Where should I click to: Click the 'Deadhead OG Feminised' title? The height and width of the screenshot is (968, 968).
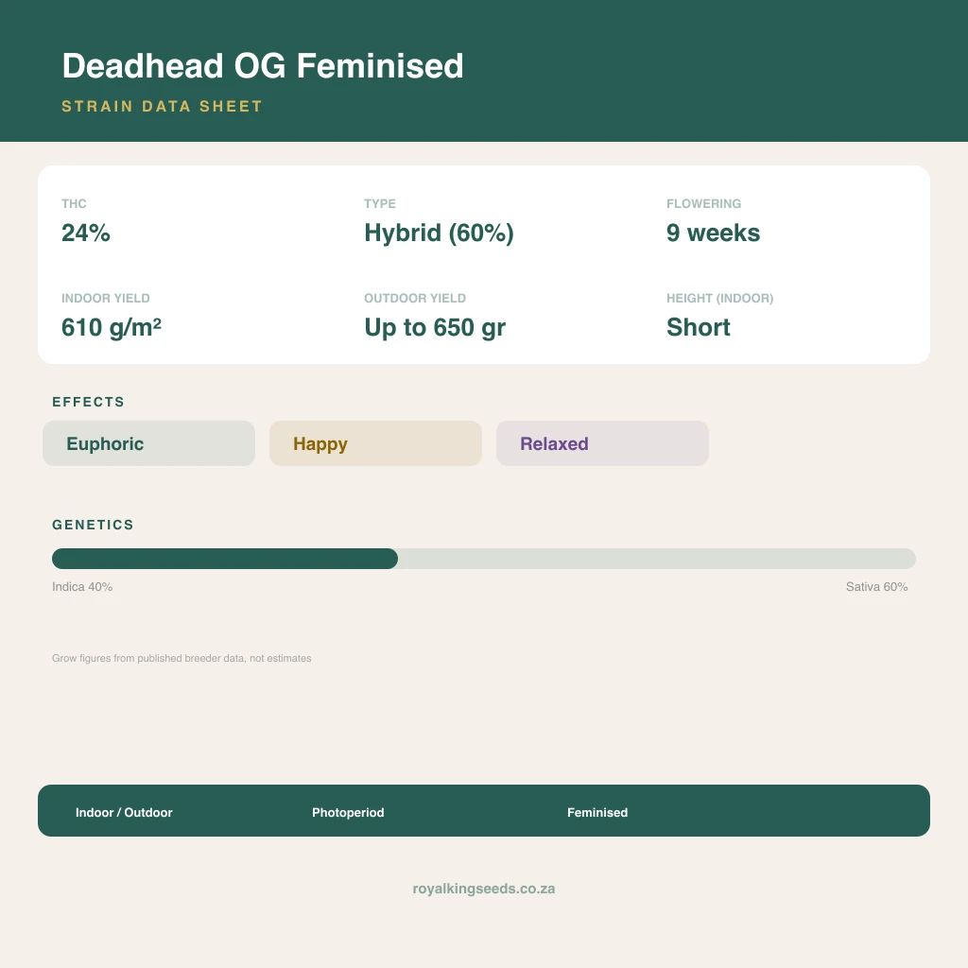click(x=263, y=65)
